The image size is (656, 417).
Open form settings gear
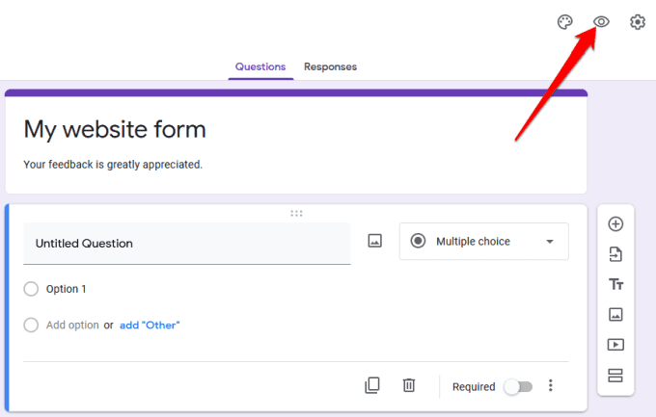click(638, 22)
